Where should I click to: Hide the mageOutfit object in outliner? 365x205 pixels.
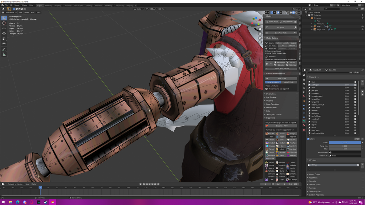point(362,29)
